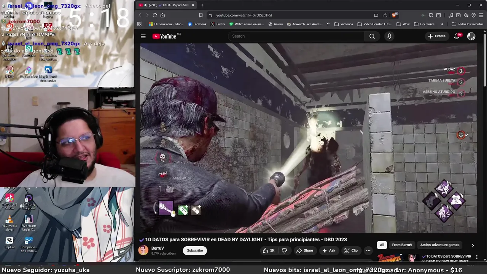Select the All filter chip
The image size is (487, 274).
pyautogui.click(x=382, y=245)
